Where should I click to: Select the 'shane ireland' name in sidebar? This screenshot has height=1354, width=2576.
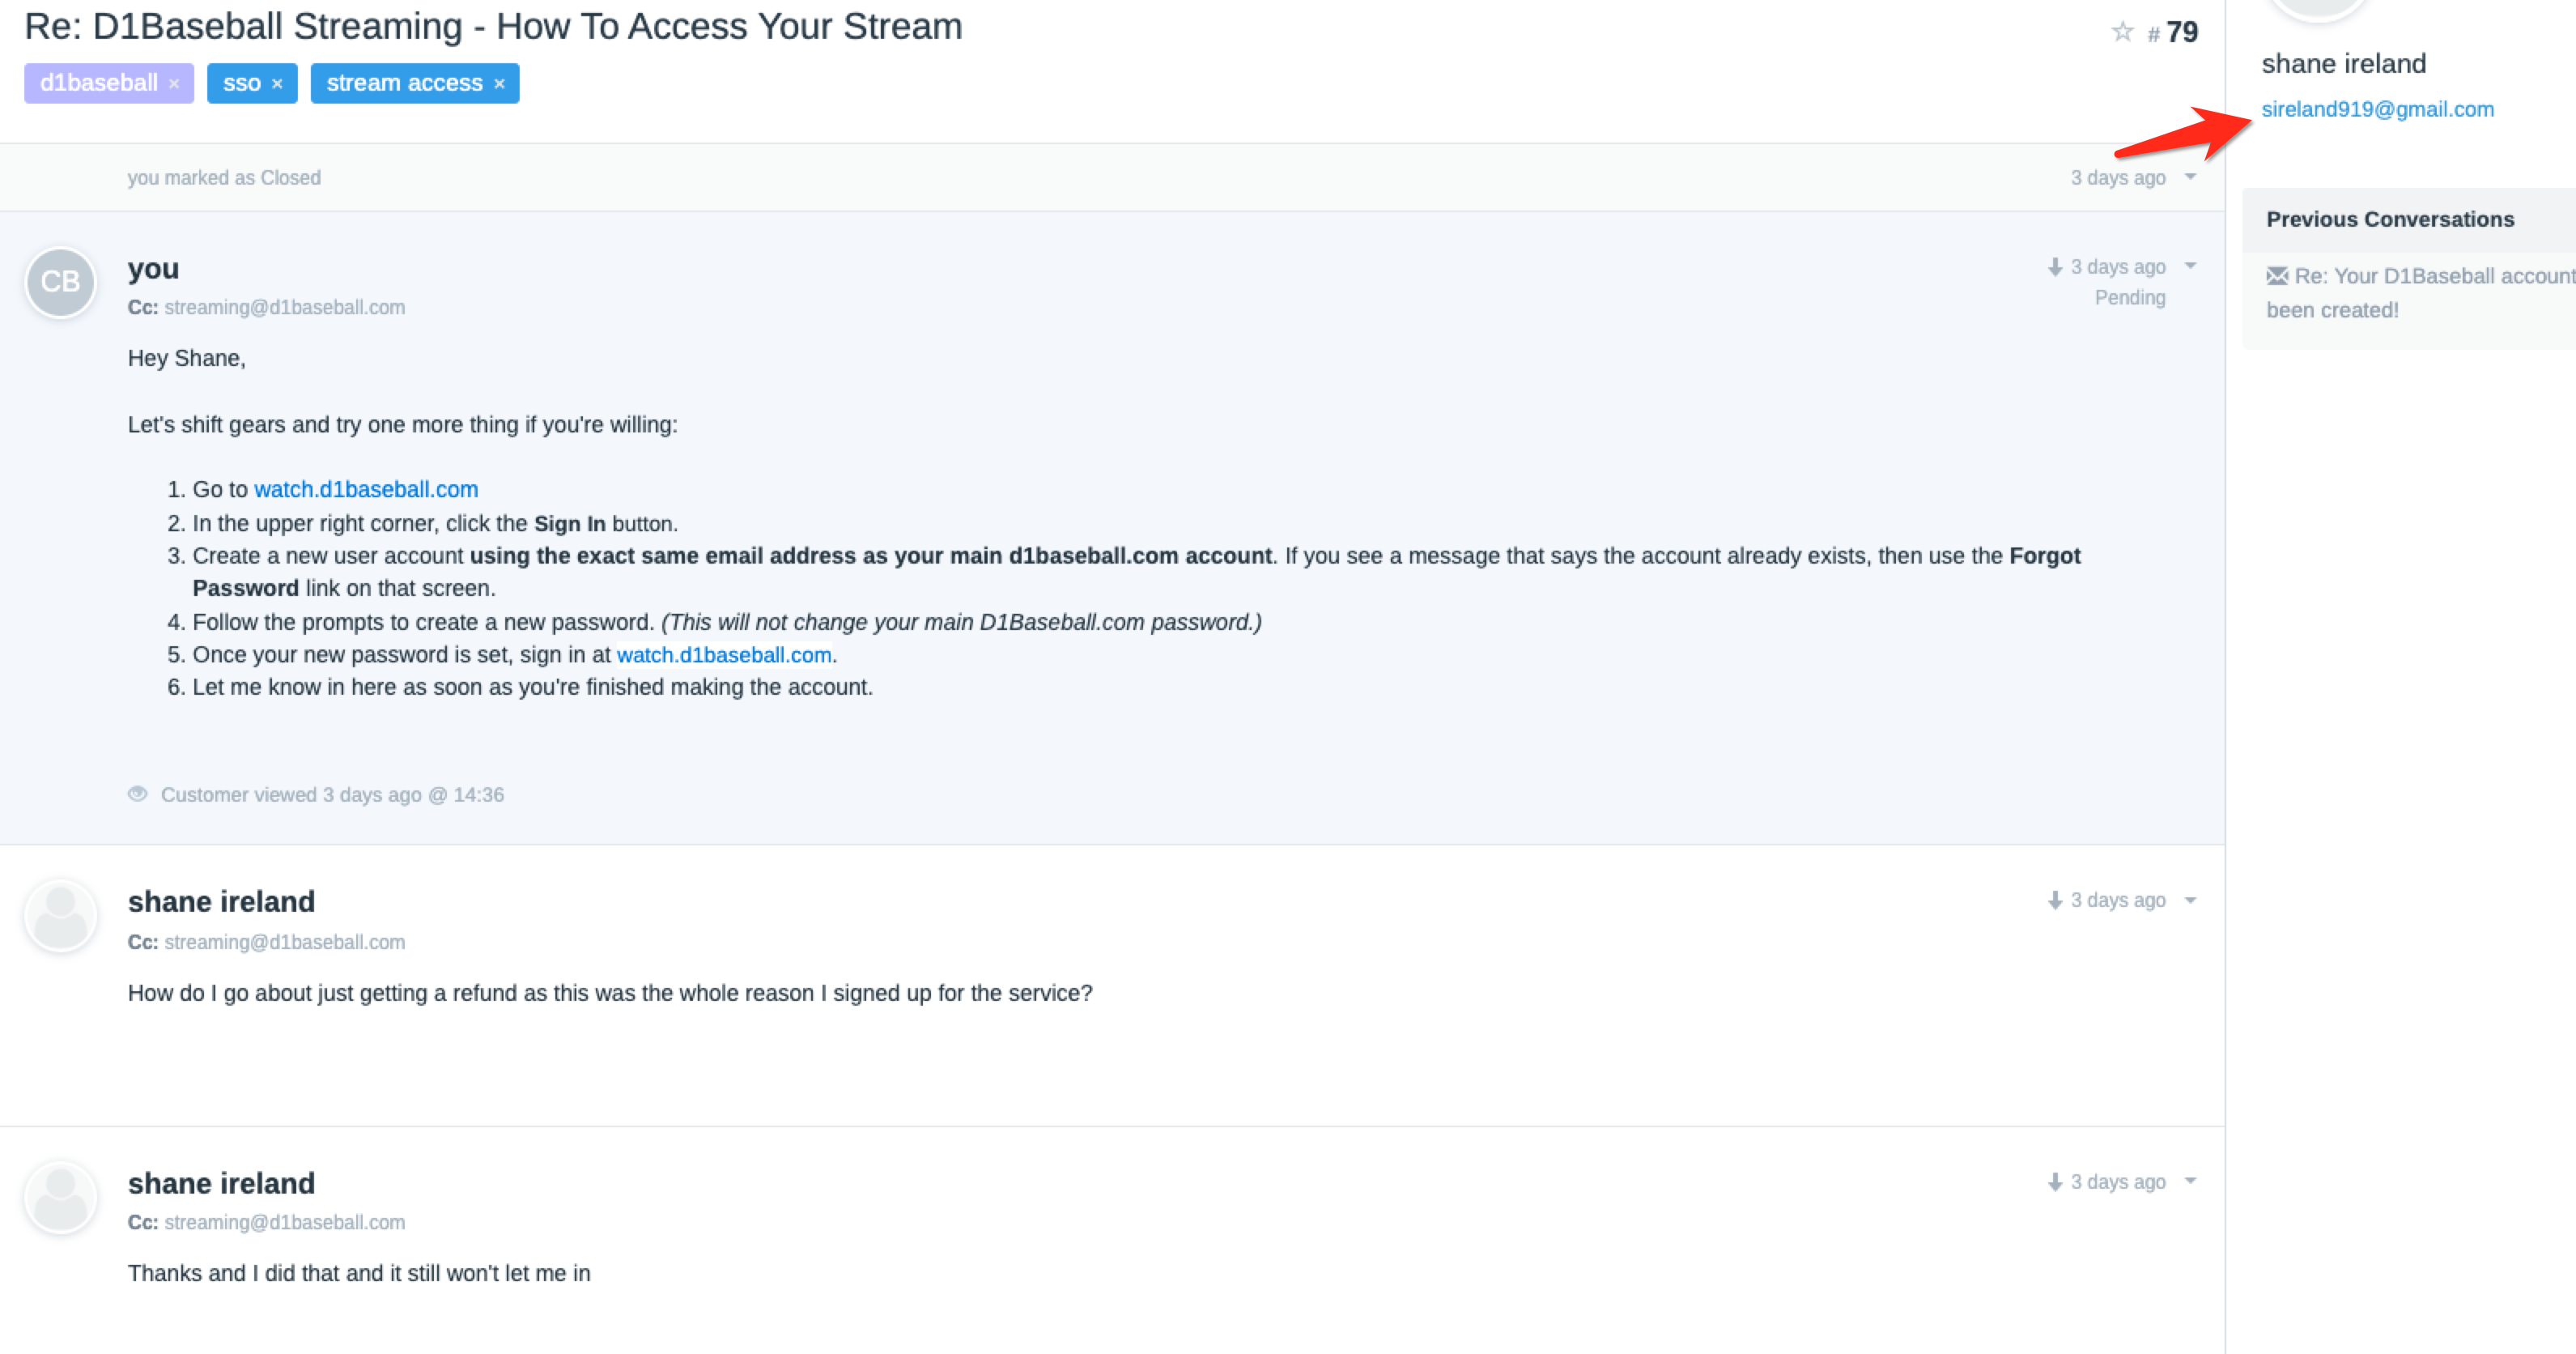2344,64
